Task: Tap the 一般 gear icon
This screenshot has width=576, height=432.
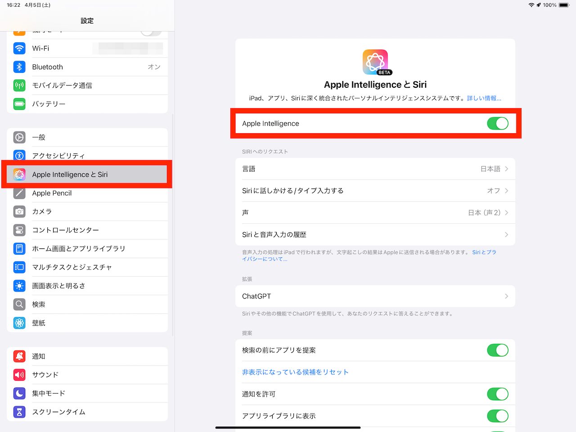Action: point(19,137)
